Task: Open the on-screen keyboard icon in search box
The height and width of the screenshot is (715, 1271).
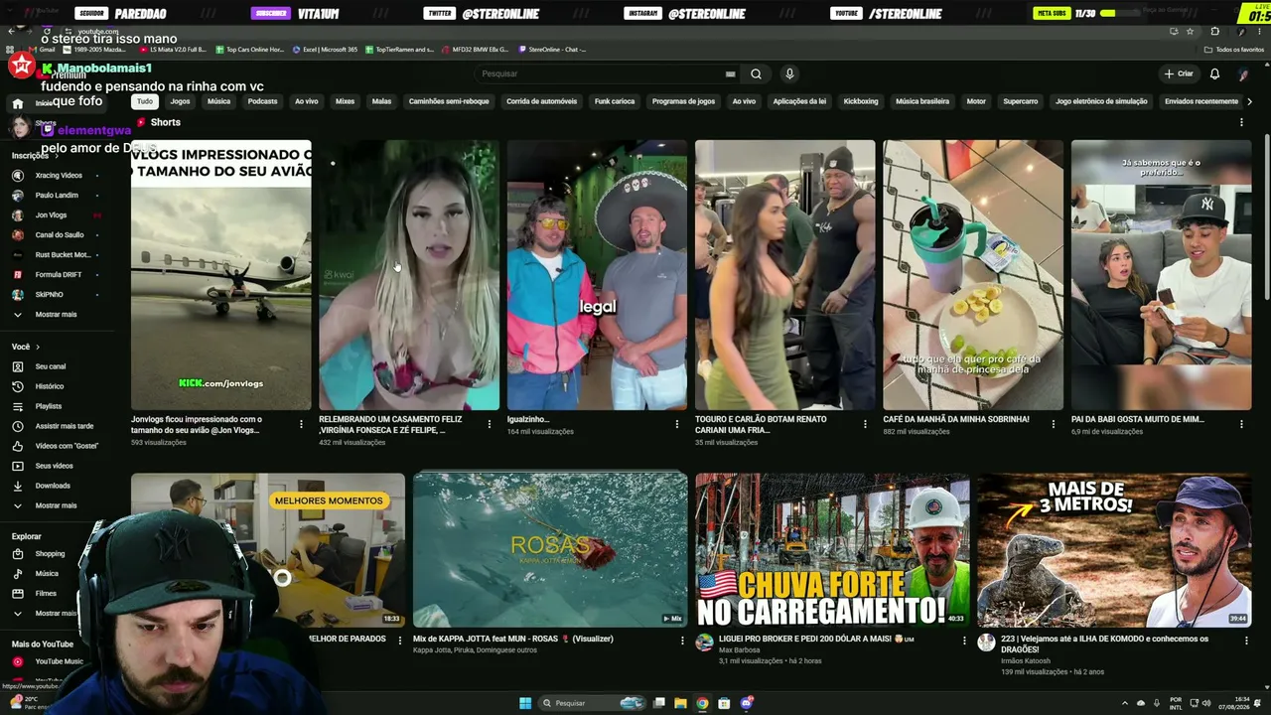Action: pyautogui.click(x=730, y=73)
